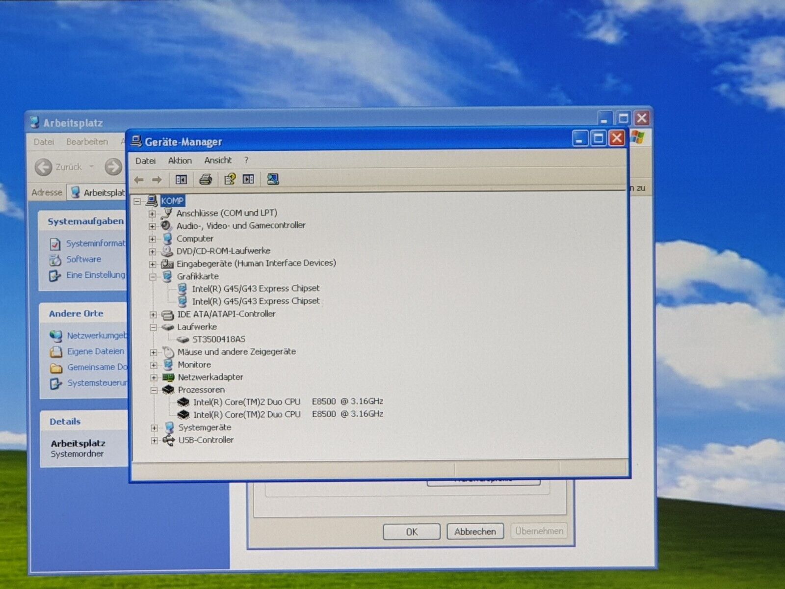Click the back arrow in Geräte-Manager toolbar
The width and height of the screenshot is (785, 589).
click(x=139, y=180)
